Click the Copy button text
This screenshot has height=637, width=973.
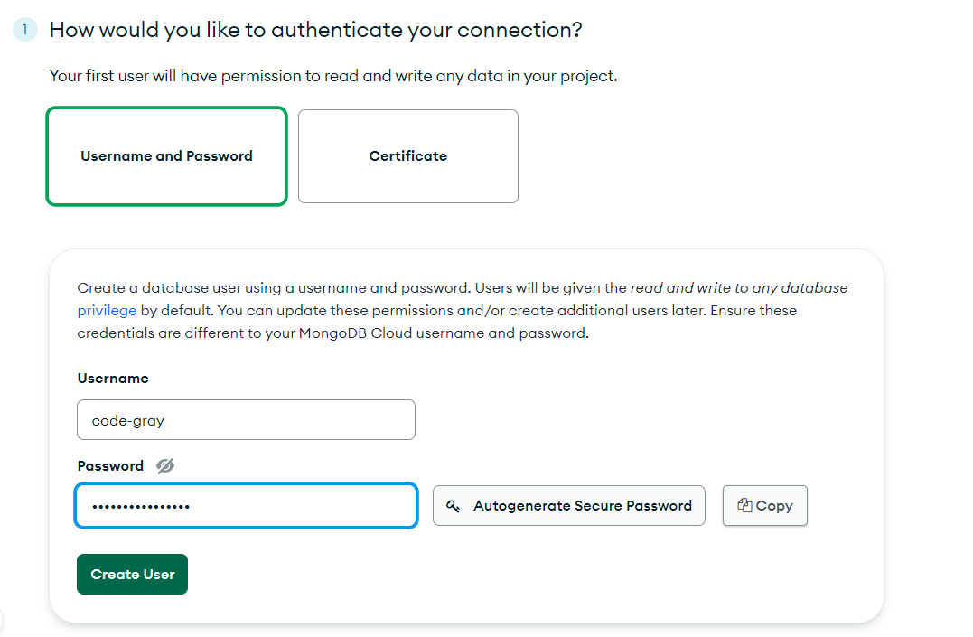(x=774, y=506)
